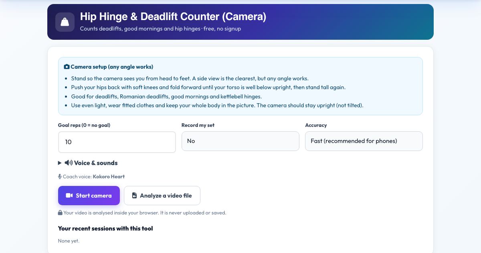Choose Analyze a video file

pos(162,196)
